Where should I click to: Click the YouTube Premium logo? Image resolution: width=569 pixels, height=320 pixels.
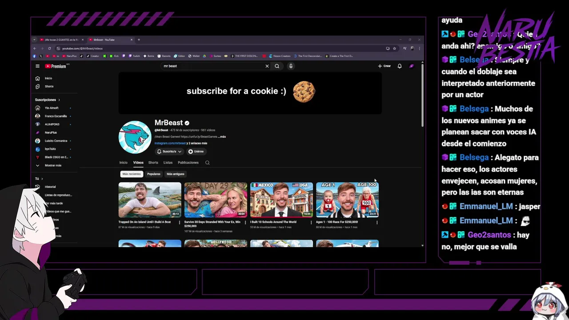(x=56, y=66)
